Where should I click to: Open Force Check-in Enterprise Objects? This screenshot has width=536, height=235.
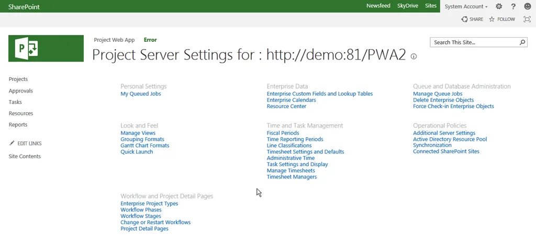[453, 106]
